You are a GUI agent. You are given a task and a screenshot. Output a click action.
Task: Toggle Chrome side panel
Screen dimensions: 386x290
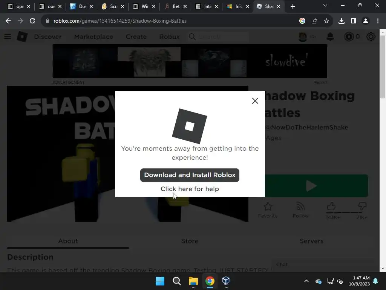[354, 21]
